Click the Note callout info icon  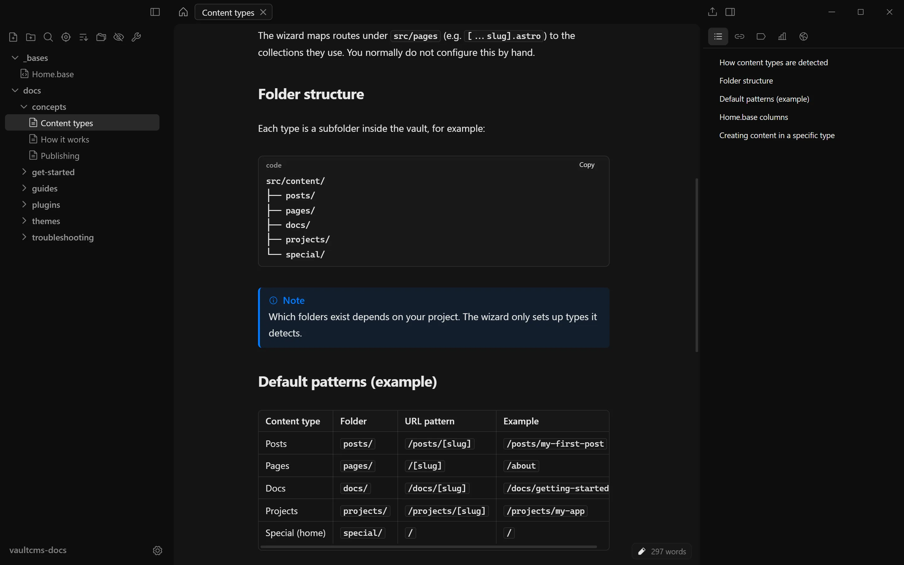(x=273, y=300)
